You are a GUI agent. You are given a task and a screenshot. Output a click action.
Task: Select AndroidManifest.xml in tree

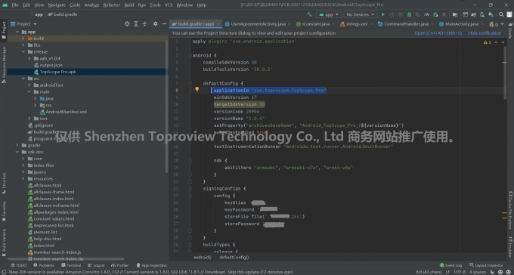pos(66,112)
